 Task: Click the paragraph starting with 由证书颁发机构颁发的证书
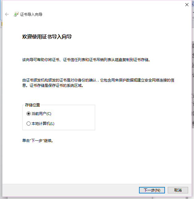(x=98, y=83)
